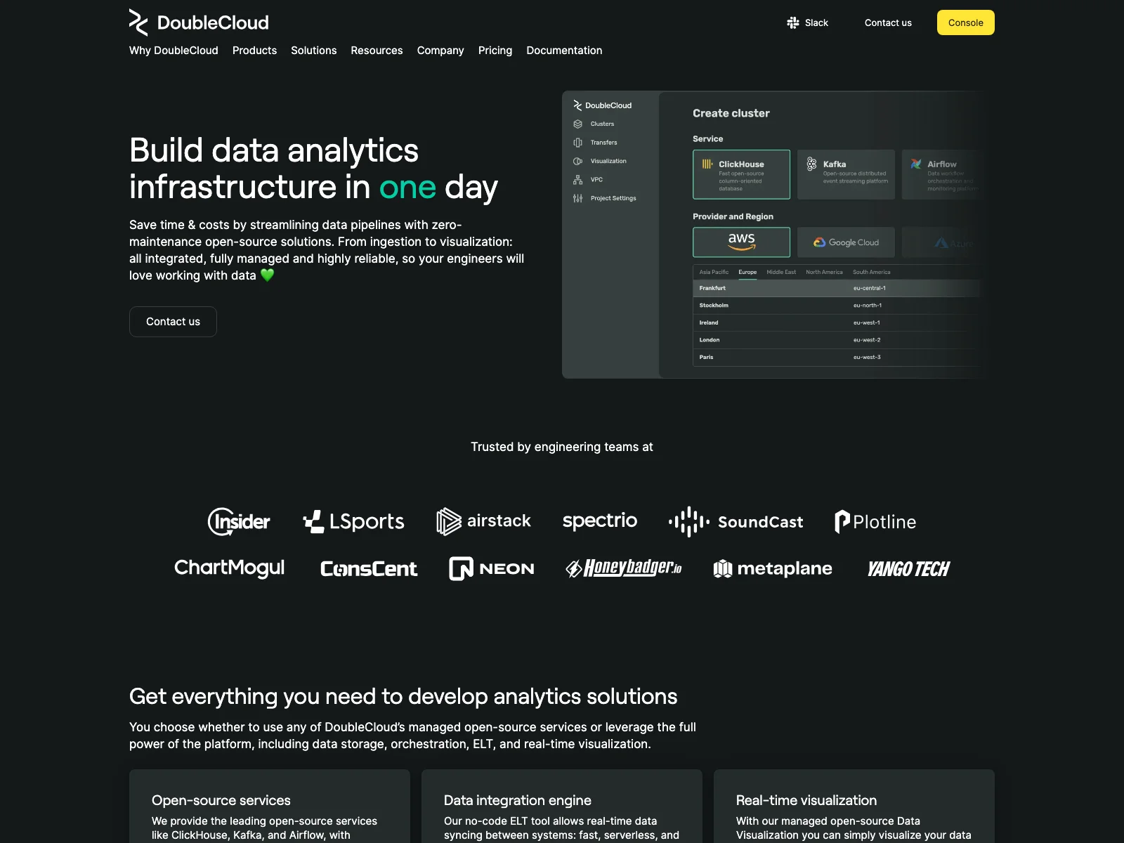Click the Plotline company logo
This screenshot has width=1124, height=843.
(875, 521)
